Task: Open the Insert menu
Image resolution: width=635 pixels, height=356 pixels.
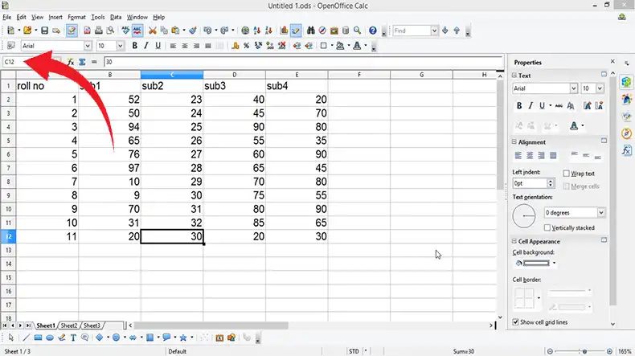Action: [x=55, y=17]
